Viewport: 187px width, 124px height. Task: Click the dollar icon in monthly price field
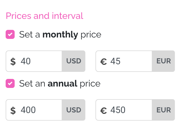13,61
